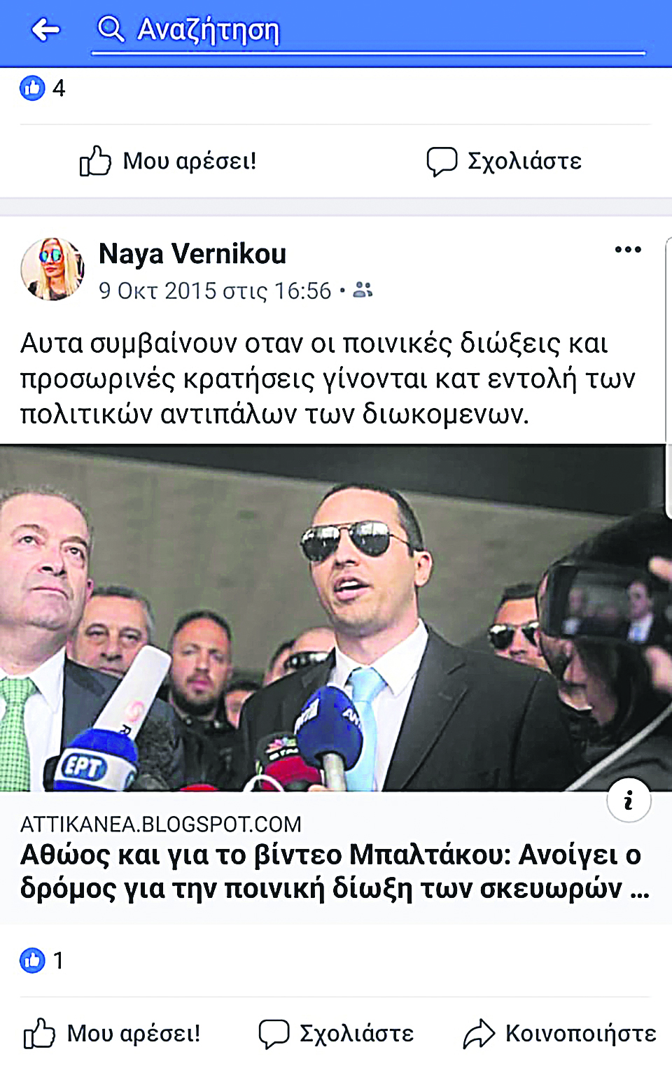672x1068 pixels.
Task: Open the like reactions count showing 4
Action: (x=43, y=88)
